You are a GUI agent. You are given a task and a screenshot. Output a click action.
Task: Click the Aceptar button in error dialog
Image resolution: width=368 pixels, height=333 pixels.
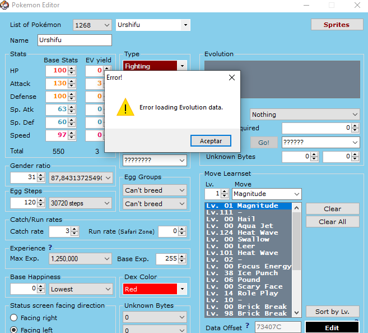[211, 141]
